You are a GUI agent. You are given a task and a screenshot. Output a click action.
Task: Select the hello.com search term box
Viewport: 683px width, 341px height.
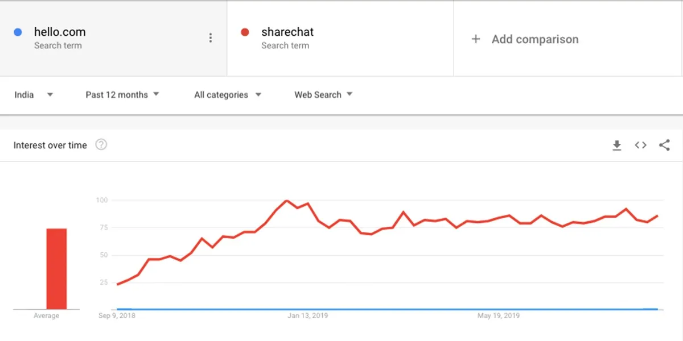coord(113,39)
